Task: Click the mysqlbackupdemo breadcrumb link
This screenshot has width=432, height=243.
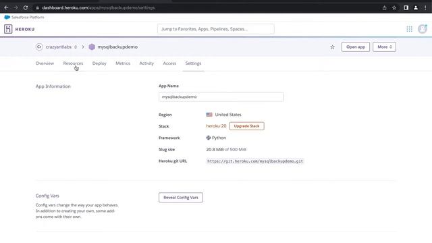Action: pos(117,47)
